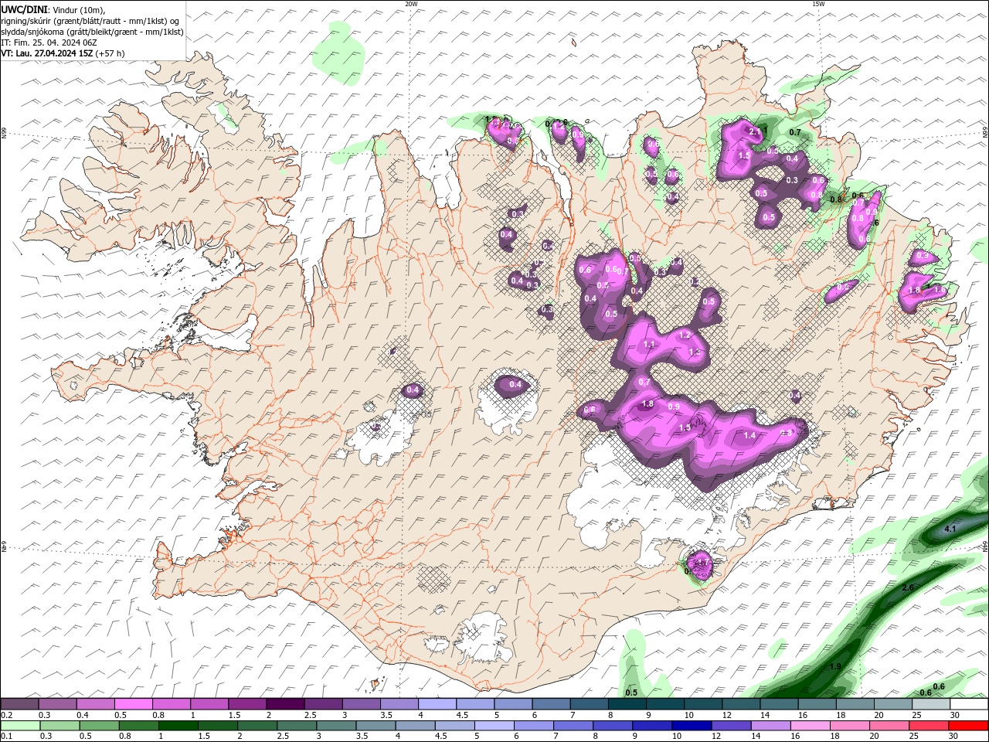Pick the bright pink 0.5 swatch, upper legend row
The image size is (989, 742).
pos(133,704)
